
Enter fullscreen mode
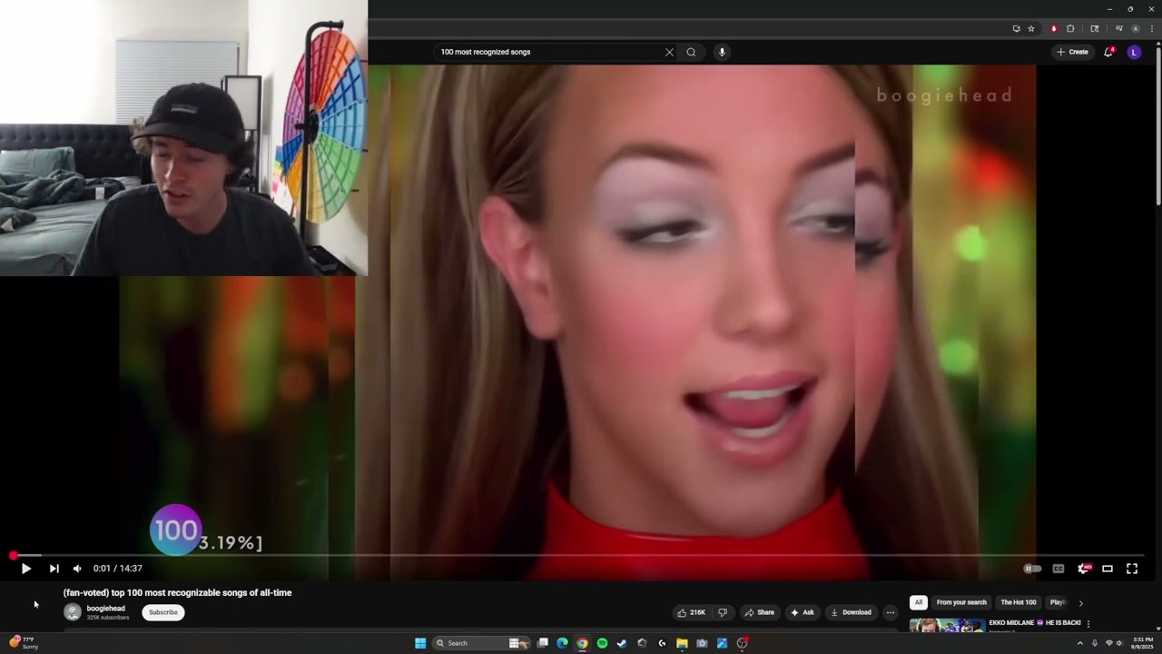(x=1132, y=569)
